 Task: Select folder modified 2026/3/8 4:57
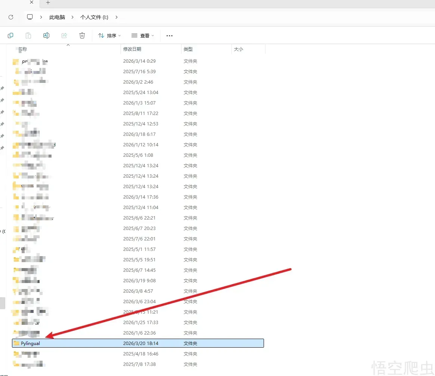(x=138, y=291)
